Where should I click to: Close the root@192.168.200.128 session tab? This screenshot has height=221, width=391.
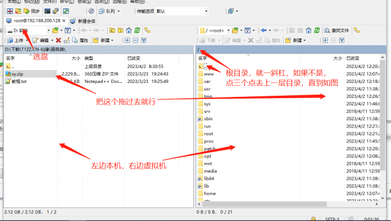pos(64,21)
